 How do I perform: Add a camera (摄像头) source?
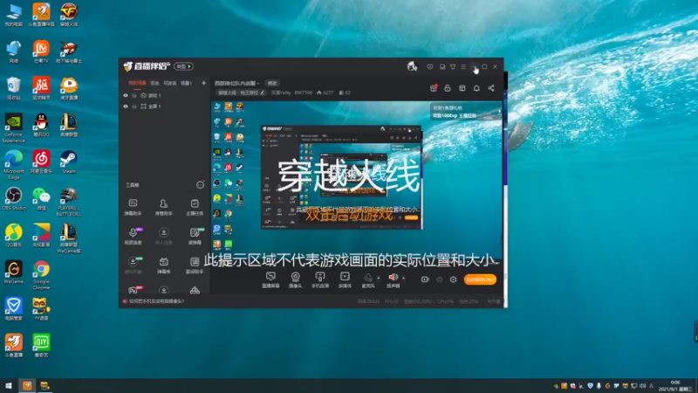(x=295, y=279)
